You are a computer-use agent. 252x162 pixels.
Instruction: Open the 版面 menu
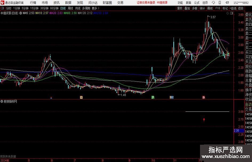[x=189, y=3]
